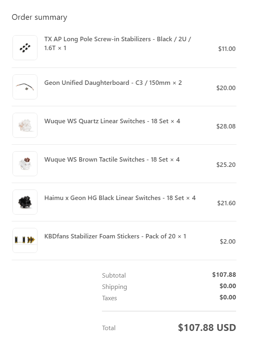Click the Subtotal label

pyautogui.click(x=114, y=276)
